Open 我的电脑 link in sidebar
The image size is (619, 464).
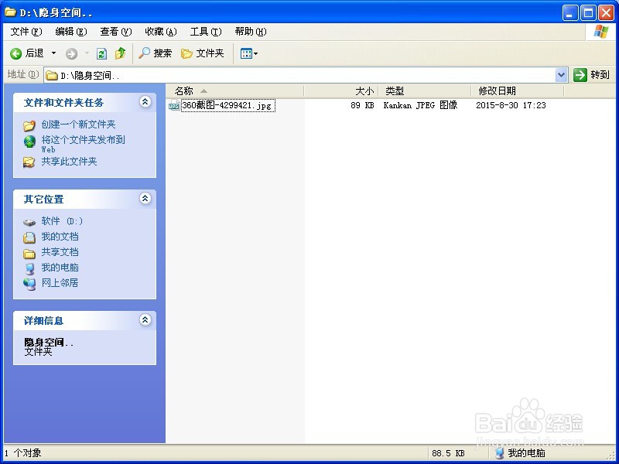click(60, 268)
